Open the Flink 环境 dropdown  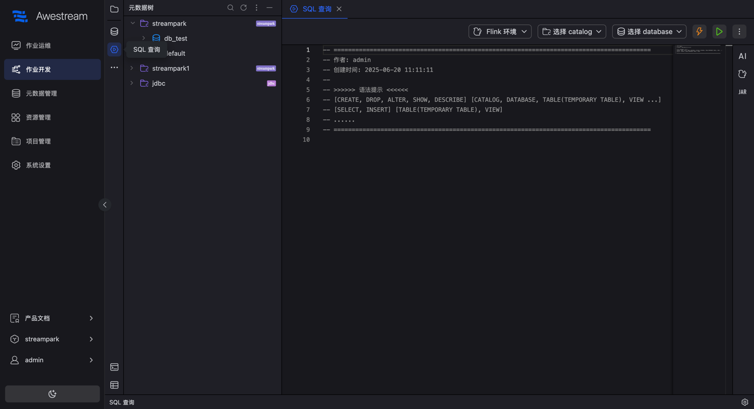tap(500, 31)
